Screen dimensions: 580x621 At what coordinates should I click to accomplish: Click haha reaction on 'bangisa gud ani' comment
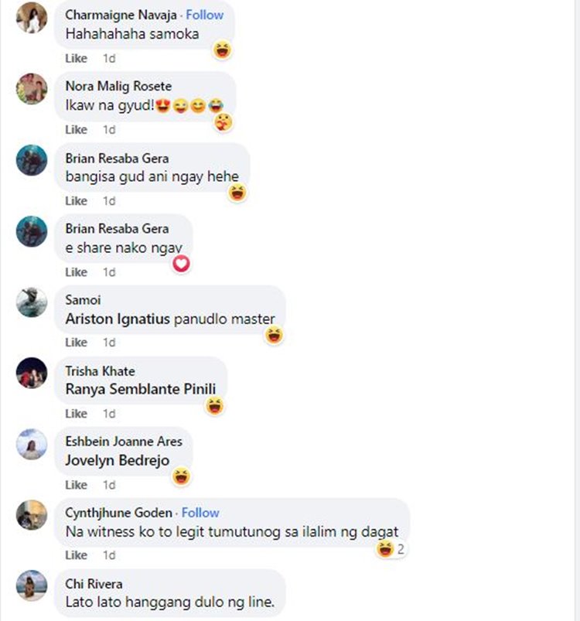pos(237,193)
